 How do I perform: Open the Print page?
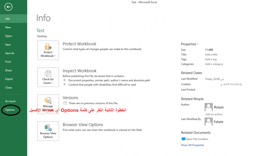click(14, 62)
